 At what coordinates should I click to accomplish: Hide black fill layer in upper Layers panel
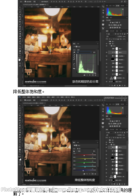[107, 60]
